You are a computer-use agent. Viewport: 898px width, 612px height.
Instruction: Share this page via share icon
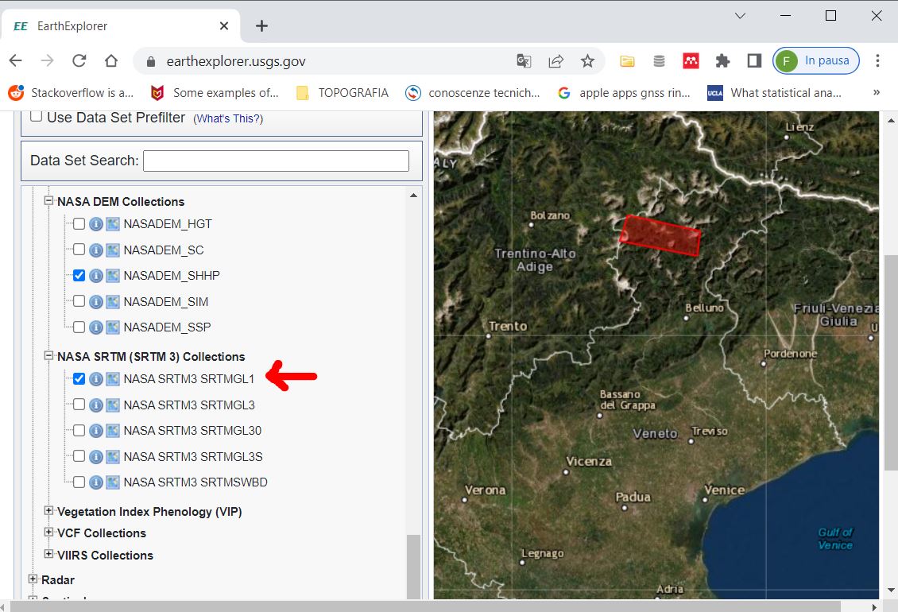tap(555, 60)
